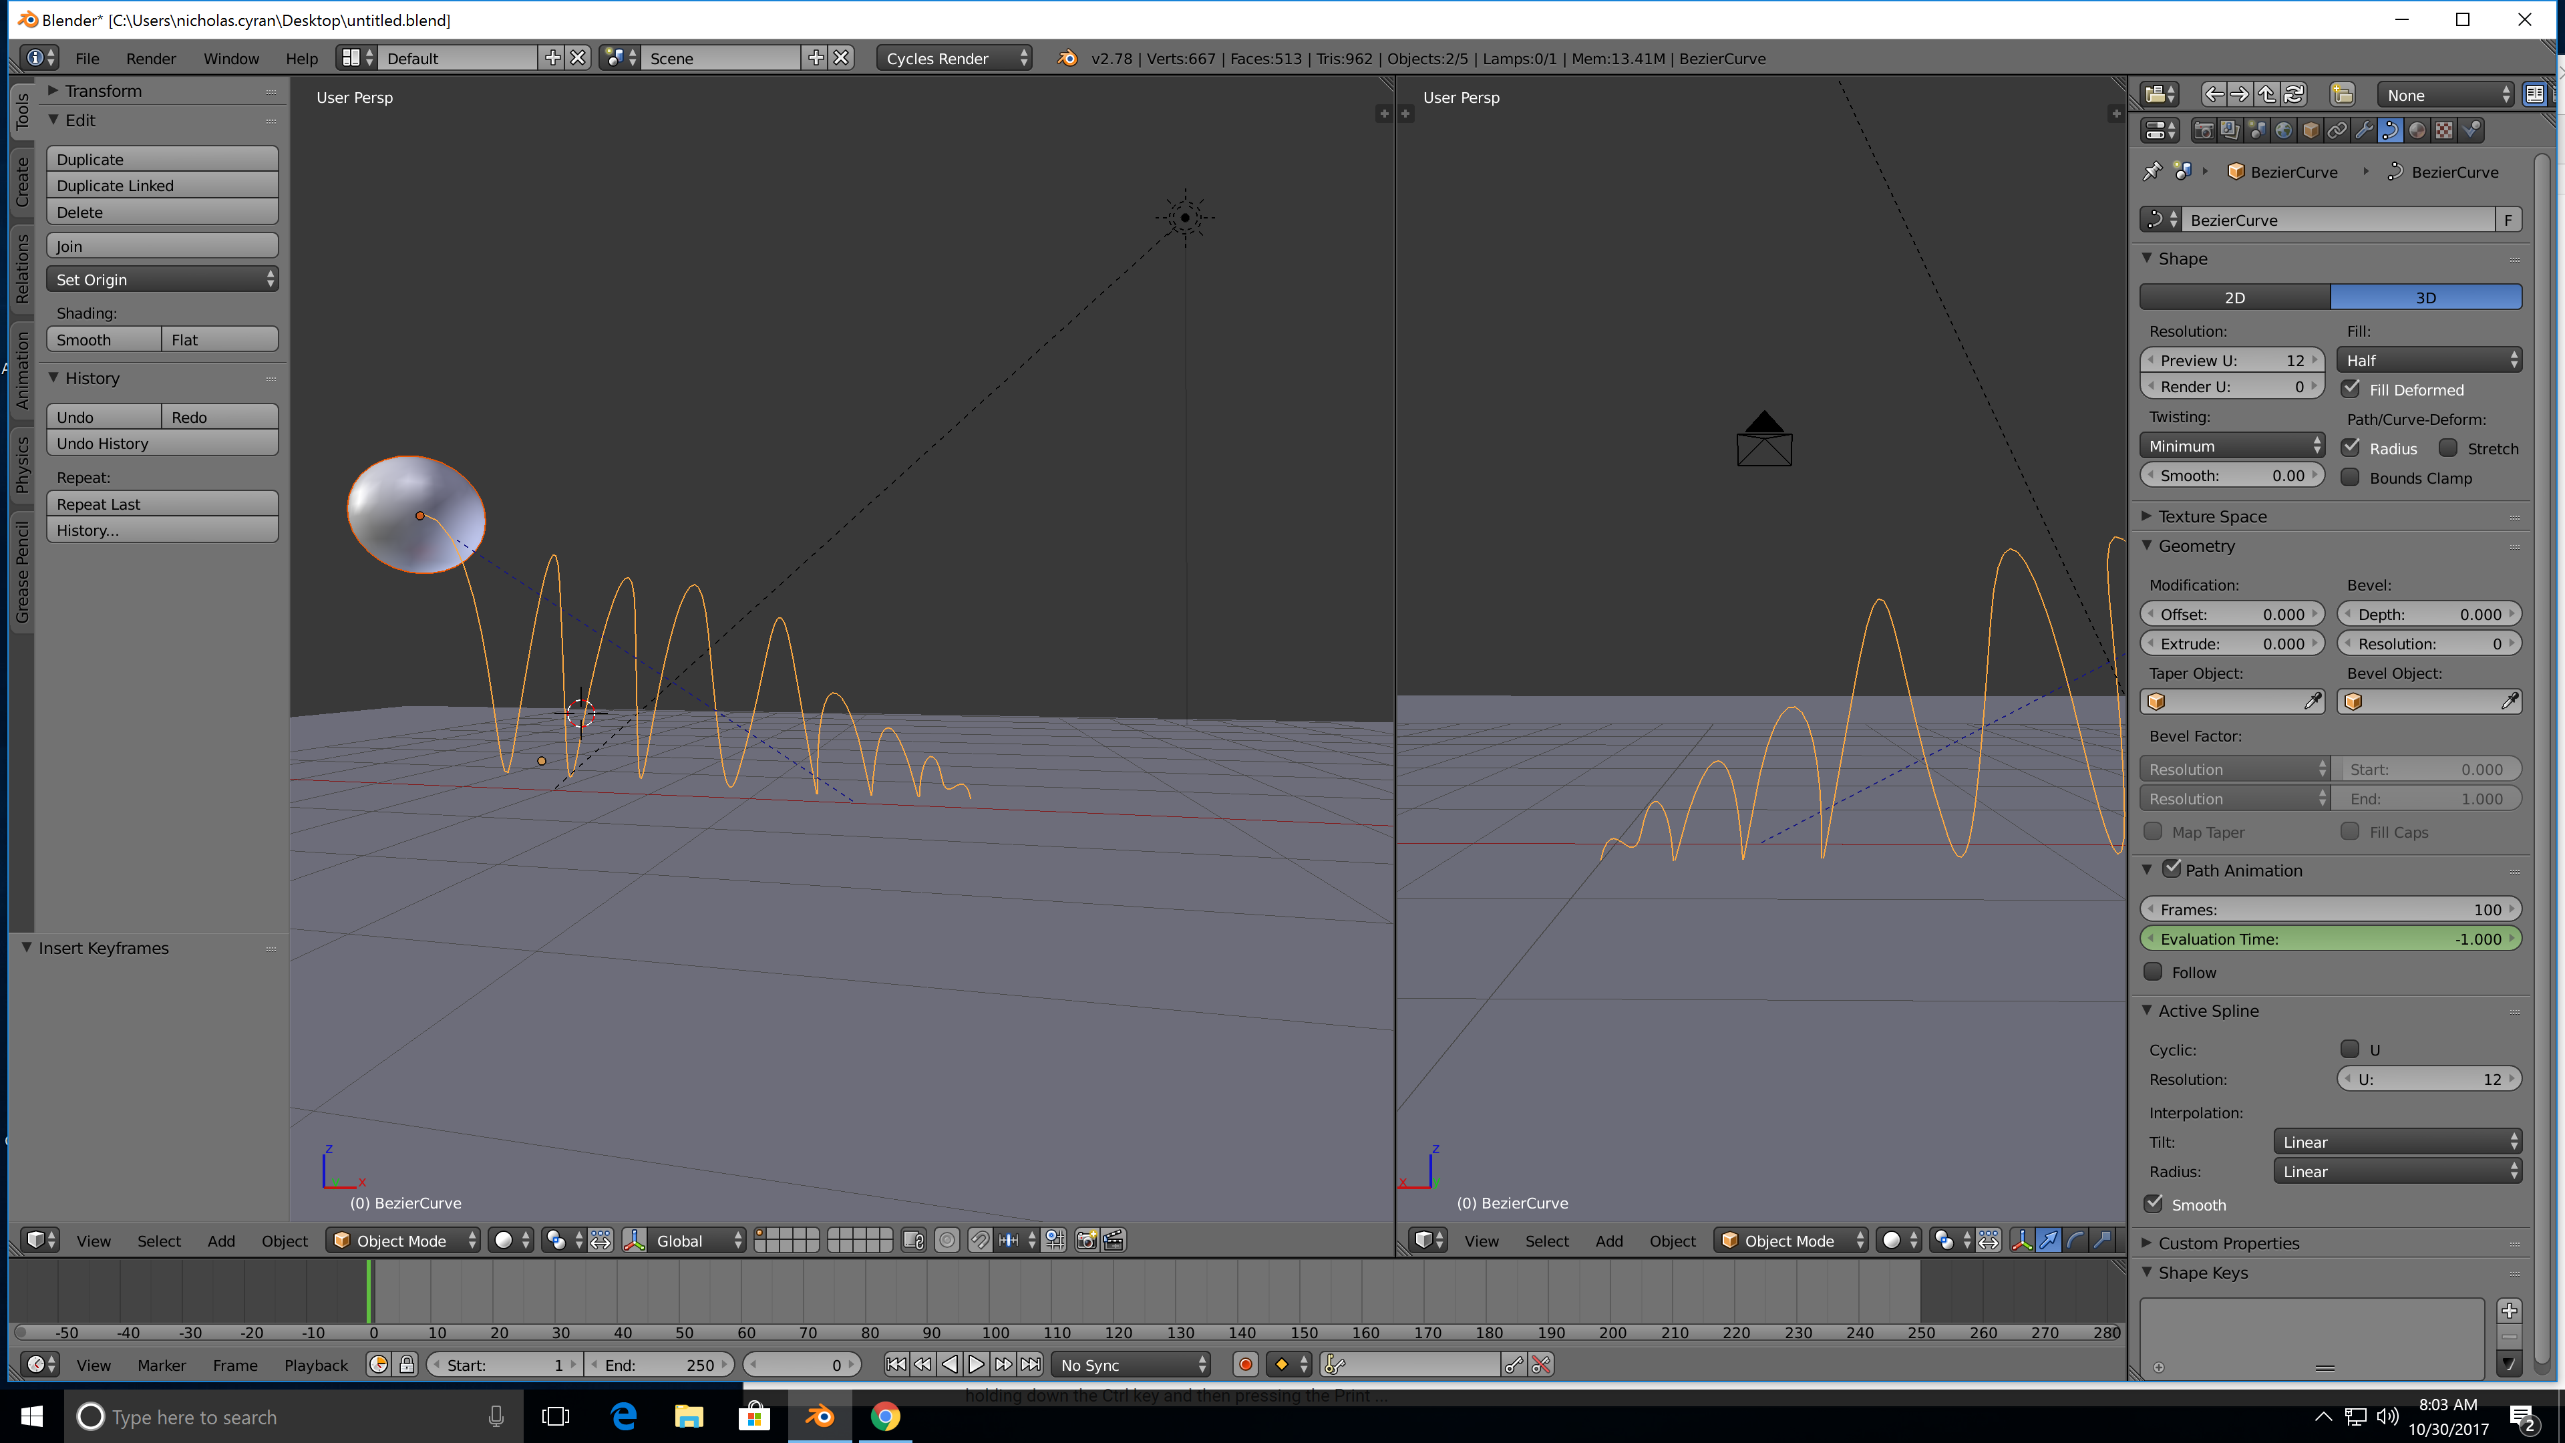Viewport: 2565px width, 1443px height.
Task: Click the Blender logo in info header
Action: [1067, 57]
